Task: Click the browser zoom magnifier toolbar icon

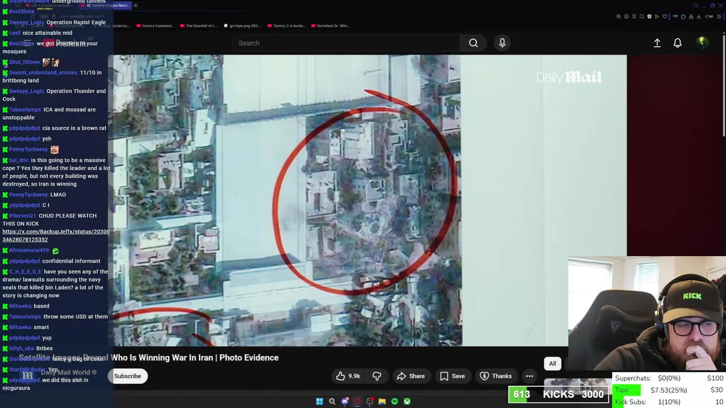Action: point(619,16)
